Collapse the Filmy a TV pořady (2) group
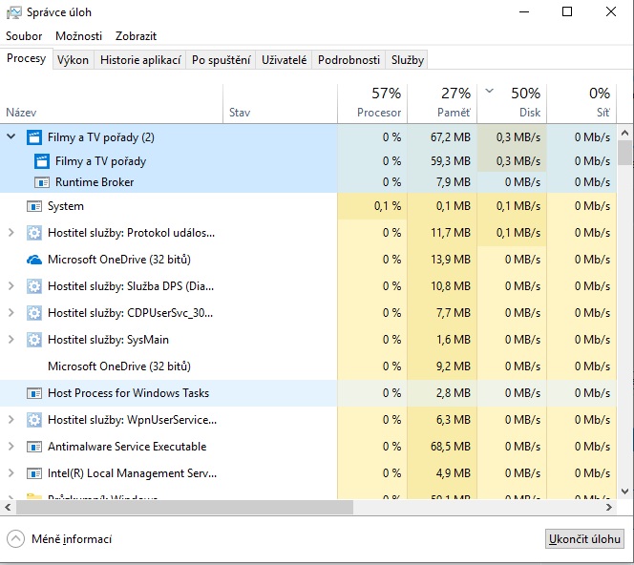This screenshot has width=634, height=565. click(11, 137)
